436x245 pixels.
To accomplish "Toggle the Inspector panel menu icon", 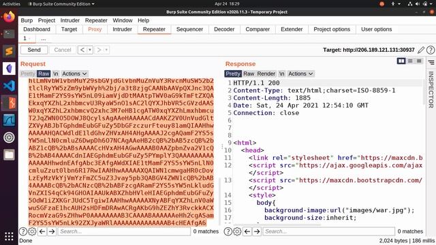I will (431, 63).
